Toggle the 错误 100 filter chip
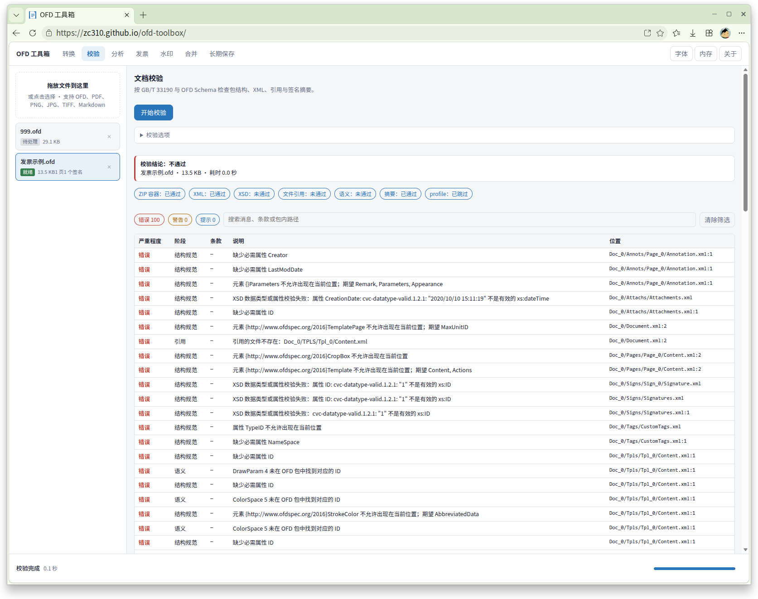 pyautogui.click(x=149, y=220)
